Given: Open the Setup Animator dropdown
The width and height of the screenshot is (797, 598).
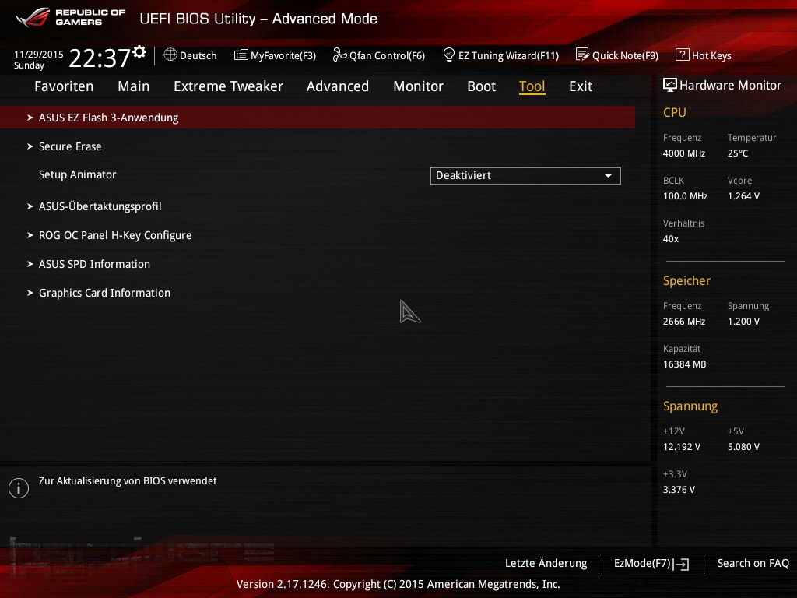Looking at the screenshot, I should (x=525, y=175).
